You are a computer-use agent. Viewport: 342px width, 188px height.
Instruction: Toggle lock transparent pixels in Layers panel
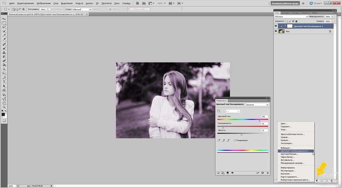tap(287, 21)
